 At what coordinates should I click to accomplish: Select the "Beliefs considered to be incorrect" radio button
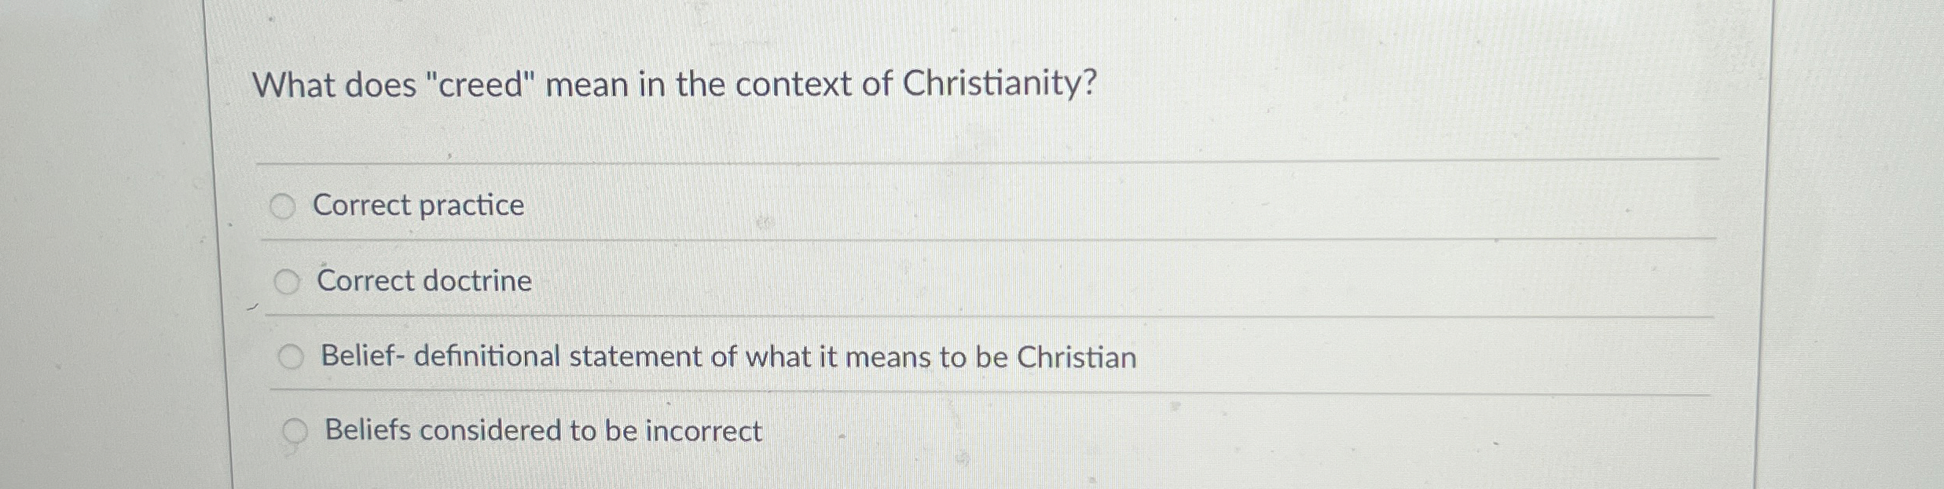click(x=296, y=431)
